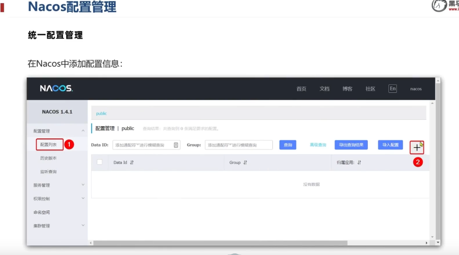Click the NACOS logo in header

[x=56, y=88]
